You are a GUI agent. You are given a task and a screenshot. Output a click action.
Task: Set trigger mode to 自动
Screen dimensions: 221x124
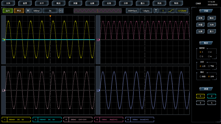(x=201, y=76)
